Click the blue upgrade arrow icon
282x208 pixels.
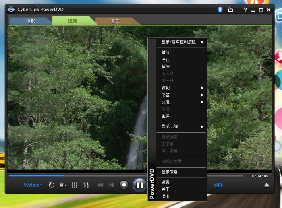pos(220,10)
